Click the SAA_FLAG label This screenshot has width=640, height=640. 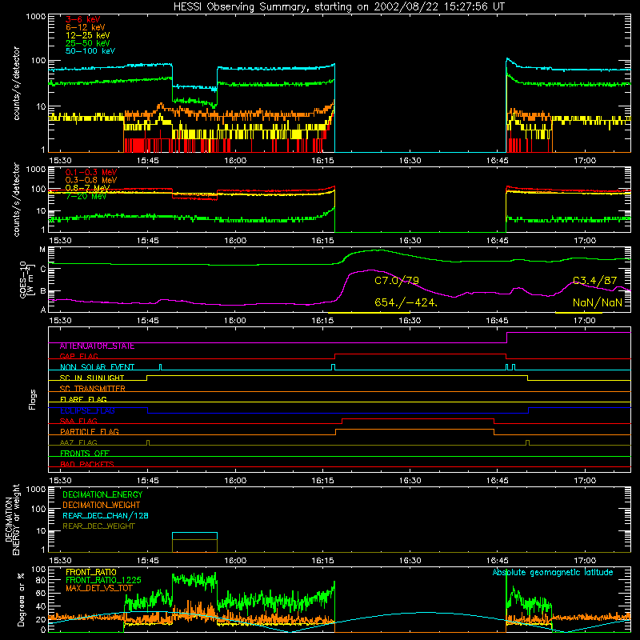pos(78,422)
